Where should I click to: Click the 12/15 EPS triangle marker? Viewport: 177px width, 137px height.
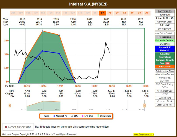coord(59,35)
